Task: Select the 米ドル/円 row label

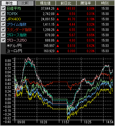Action: [x=14, y=46]
